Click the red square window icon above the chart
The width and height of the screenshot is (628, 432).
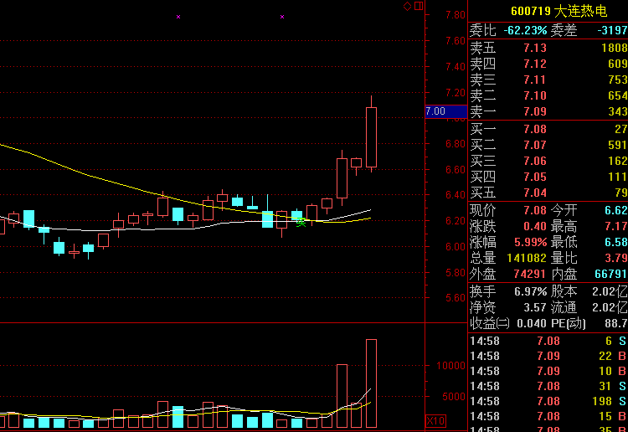[x=419, y=6]
